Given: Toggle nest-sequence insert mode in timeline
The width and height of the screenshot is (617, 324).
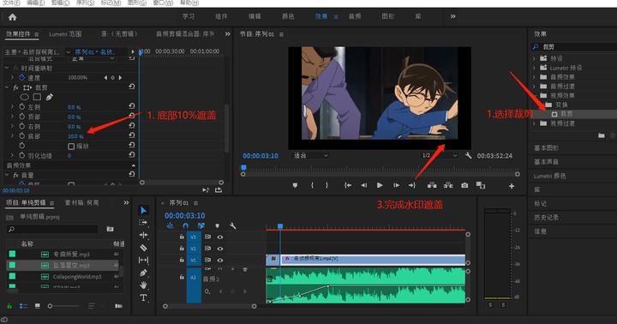Looking at the screenshot, I should click(x=170, y=226).
